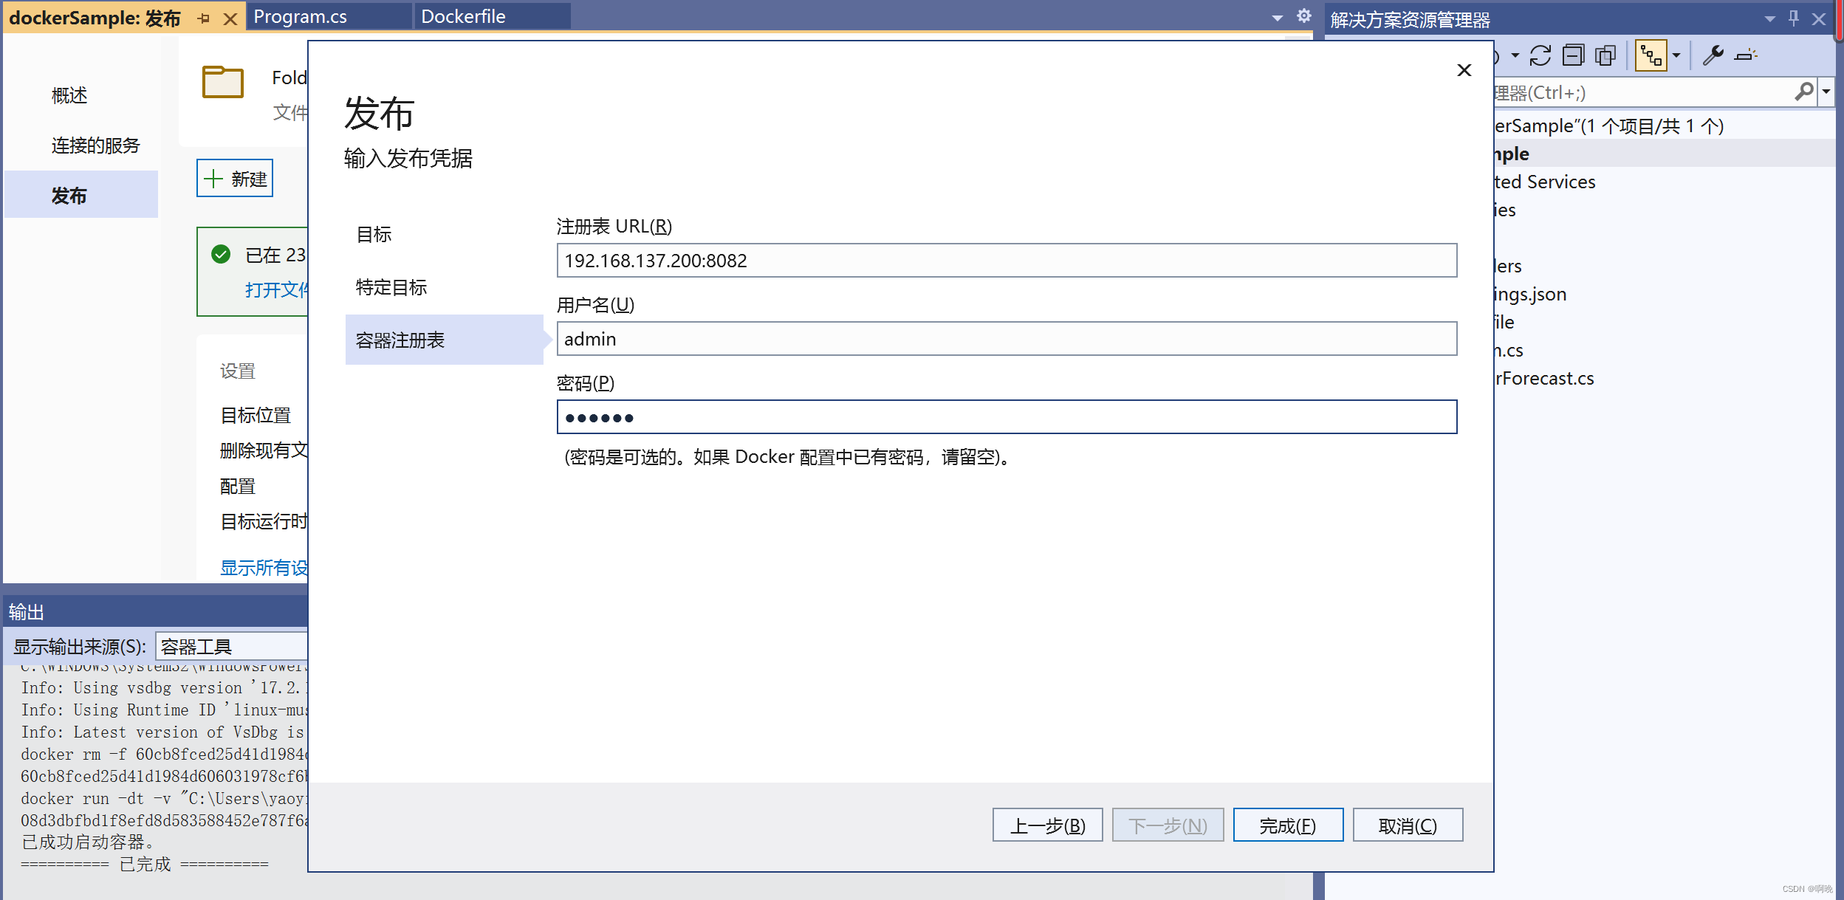Open properties via the wrench icon
Viewport: 1844px width, 900px height.
click(x=1713, y=55)
